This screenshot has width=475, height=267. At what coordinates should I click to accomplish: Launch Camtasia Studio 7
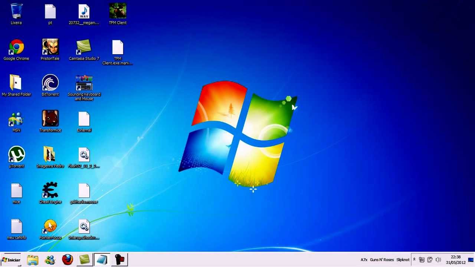84,50
